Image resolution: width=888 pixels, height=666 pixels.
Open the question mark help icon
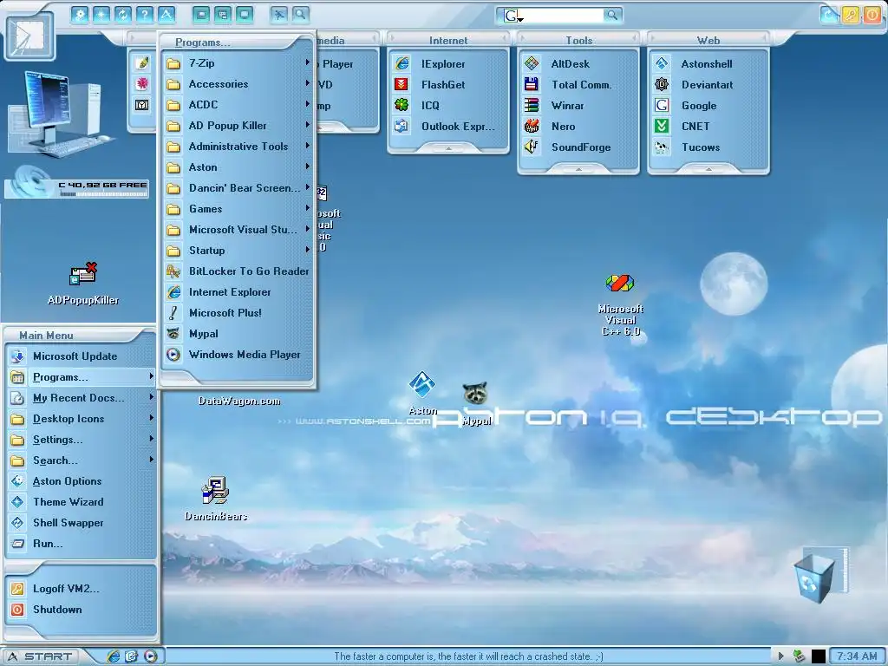[x=145, y=15]
